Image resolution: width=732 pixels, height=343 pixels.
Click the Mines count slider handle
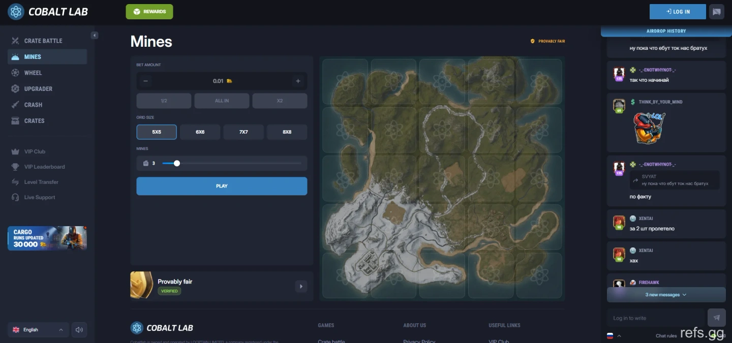coord(176,163)
